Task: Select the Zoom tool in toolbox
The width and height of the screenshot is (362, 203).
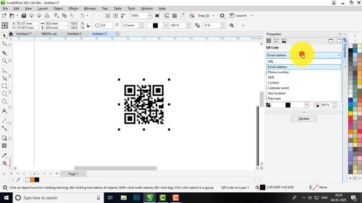Action: (x=4, y=60)
